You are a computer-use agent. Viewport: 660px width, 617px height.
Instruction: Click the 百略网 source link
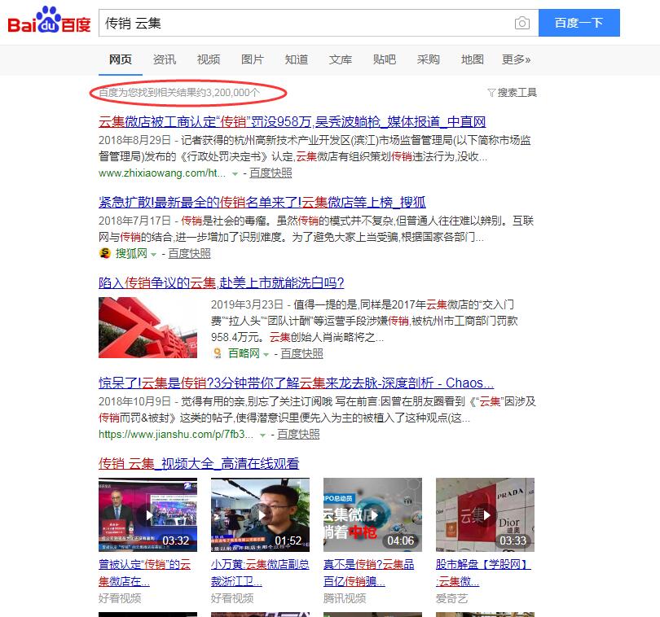tap(244, 353)
